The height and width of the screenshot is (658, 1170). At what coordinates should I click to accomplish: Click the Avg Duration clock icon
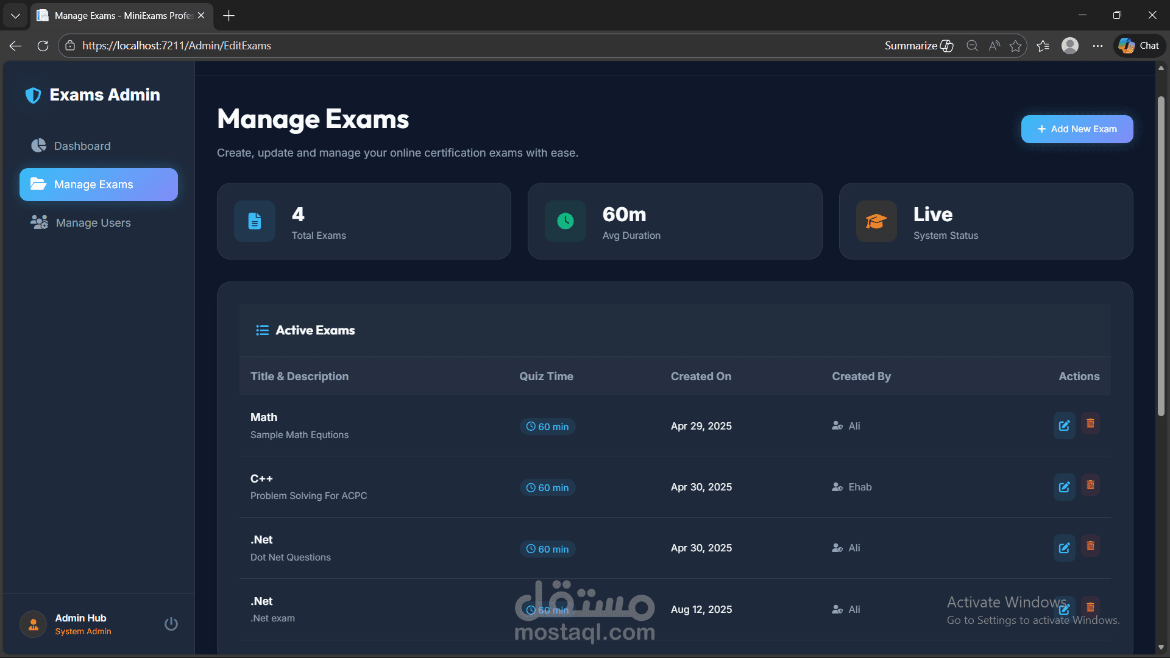(x=565, y=221)
